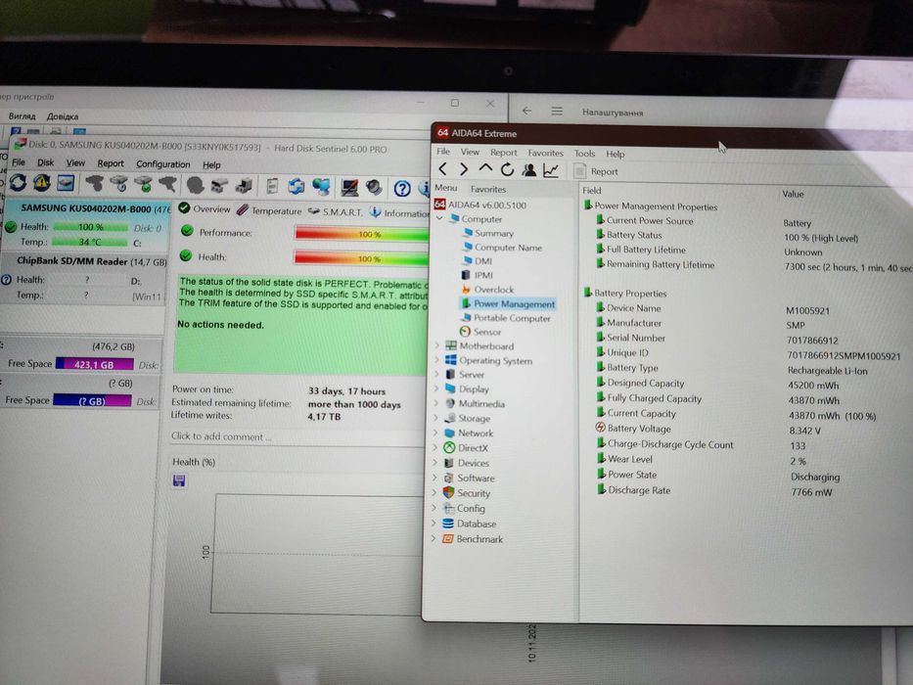Open the Довідка menu in background window
The width and height of the screenshot is (913, 685).
[x=63, y=116]
